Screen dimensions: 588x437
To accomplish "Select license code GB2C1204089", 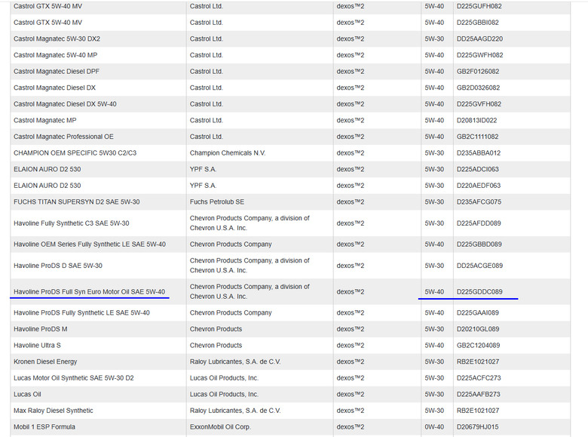I will [x=478, y=346].
